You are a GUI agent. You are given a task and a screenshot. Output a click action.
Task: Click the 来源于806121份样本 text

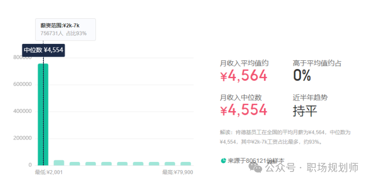tap(256, 161)
